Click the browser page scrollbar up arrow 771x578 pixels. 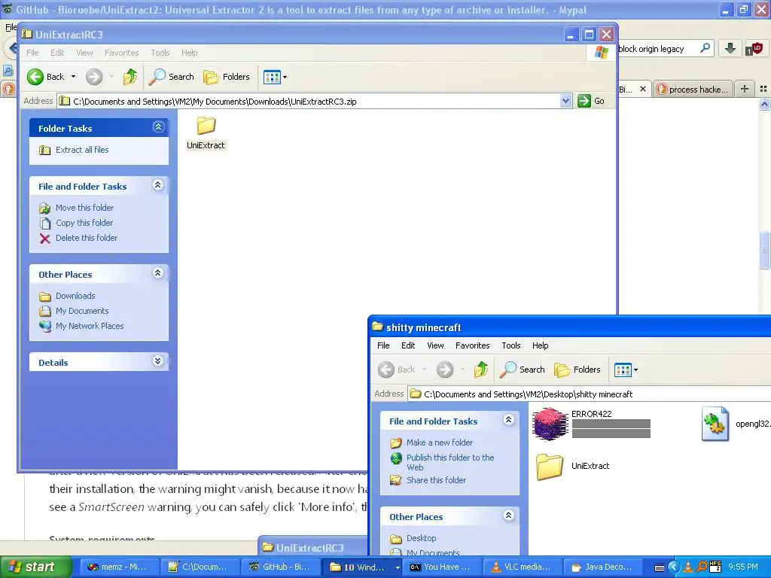point(765,104)
